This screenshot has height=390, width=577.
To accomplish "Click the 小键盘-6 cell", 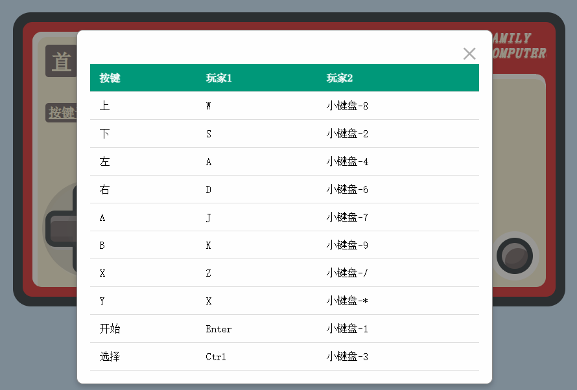I will coord(347,190).
